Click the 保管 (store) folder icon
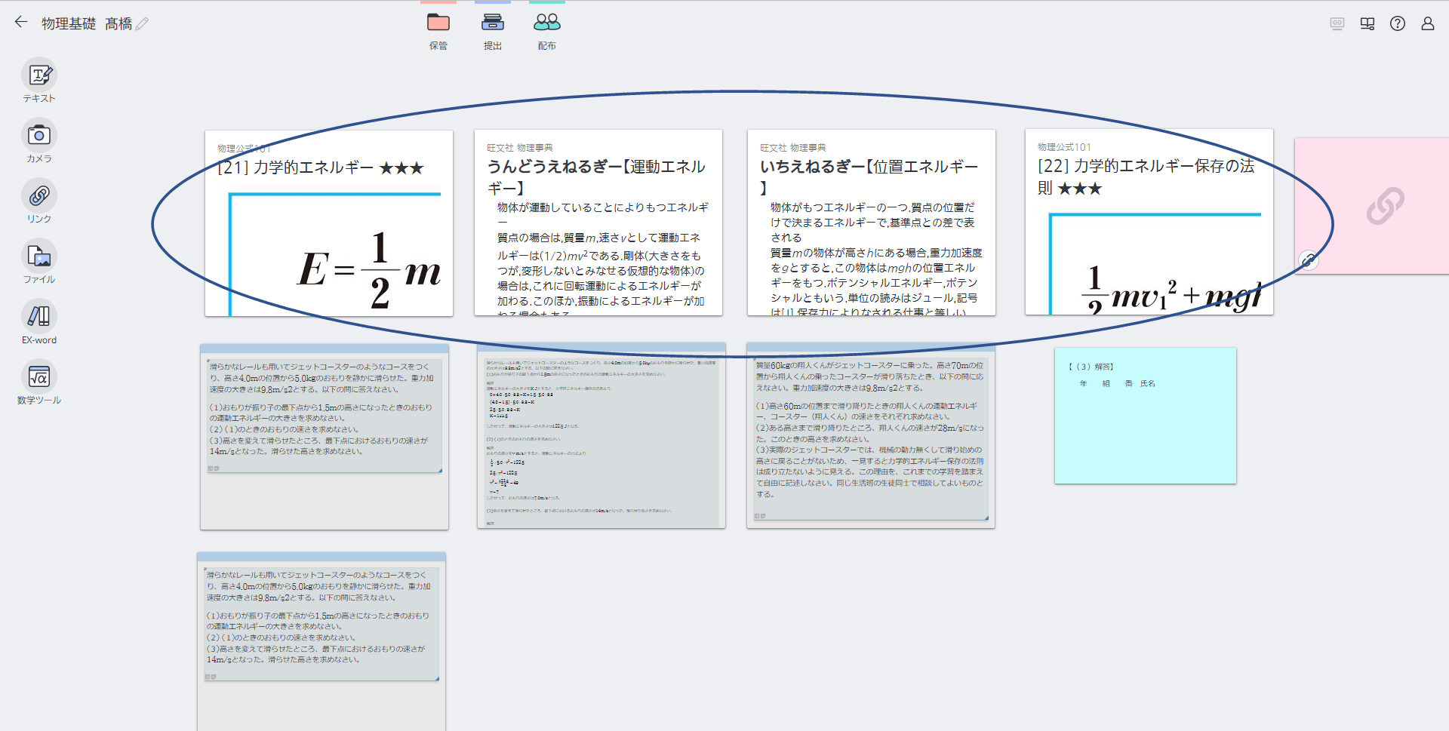 [x=438, y=22]
